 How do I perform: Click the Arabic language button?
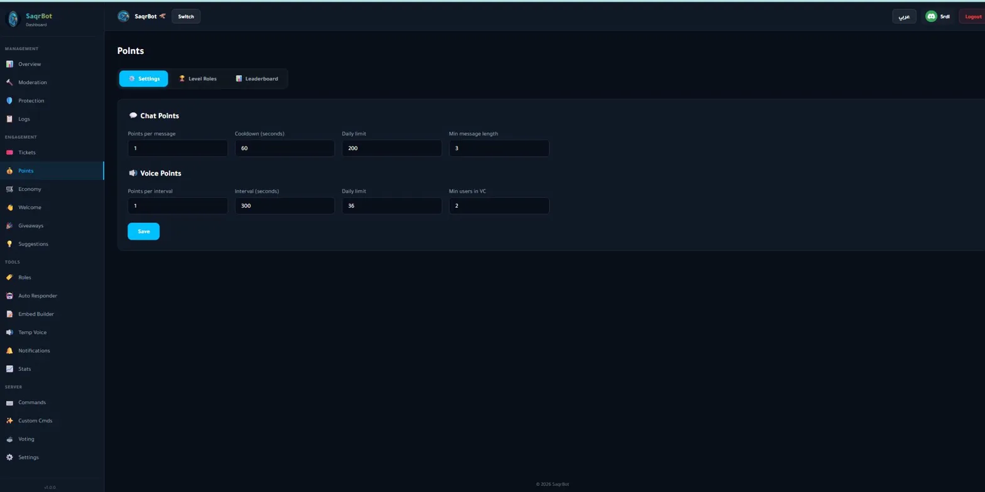(904, 16)
